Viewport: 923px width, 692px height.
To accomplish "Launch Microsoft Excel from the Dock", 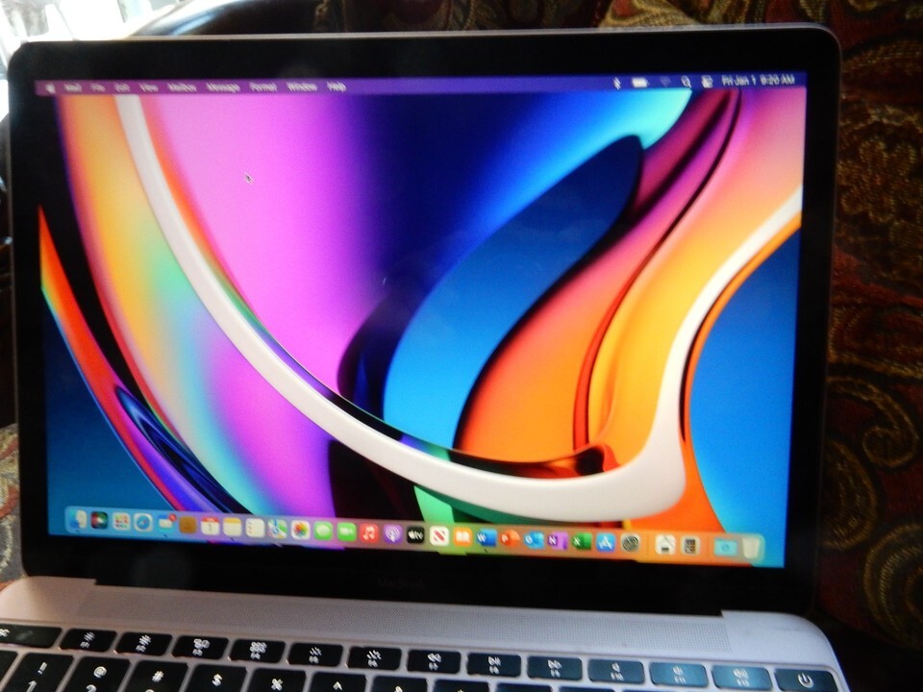I will pos(582,541).
